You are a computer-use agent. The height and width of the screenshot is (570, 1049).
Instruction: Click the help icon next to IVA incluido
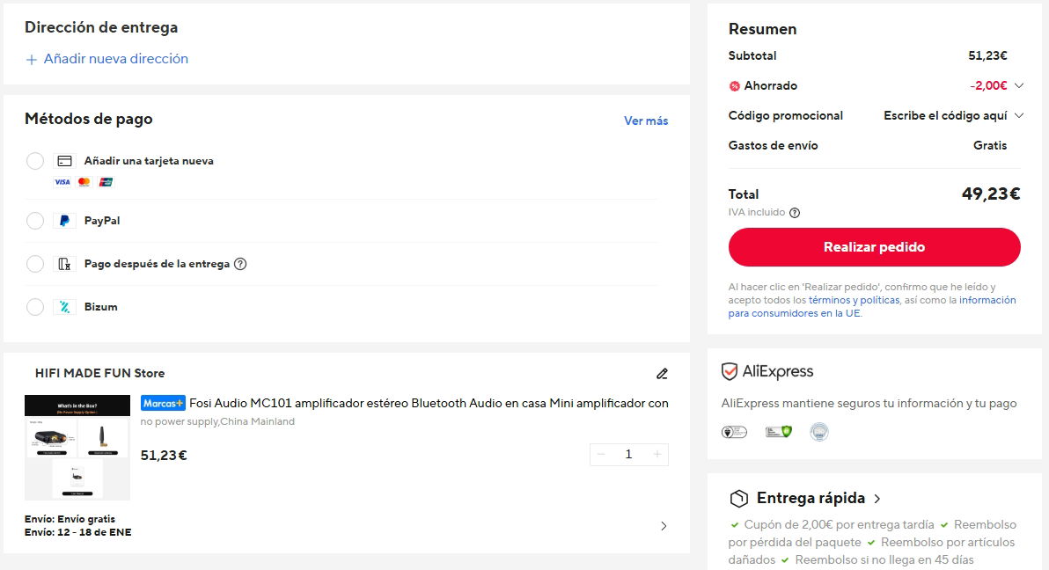click(795, 213)
